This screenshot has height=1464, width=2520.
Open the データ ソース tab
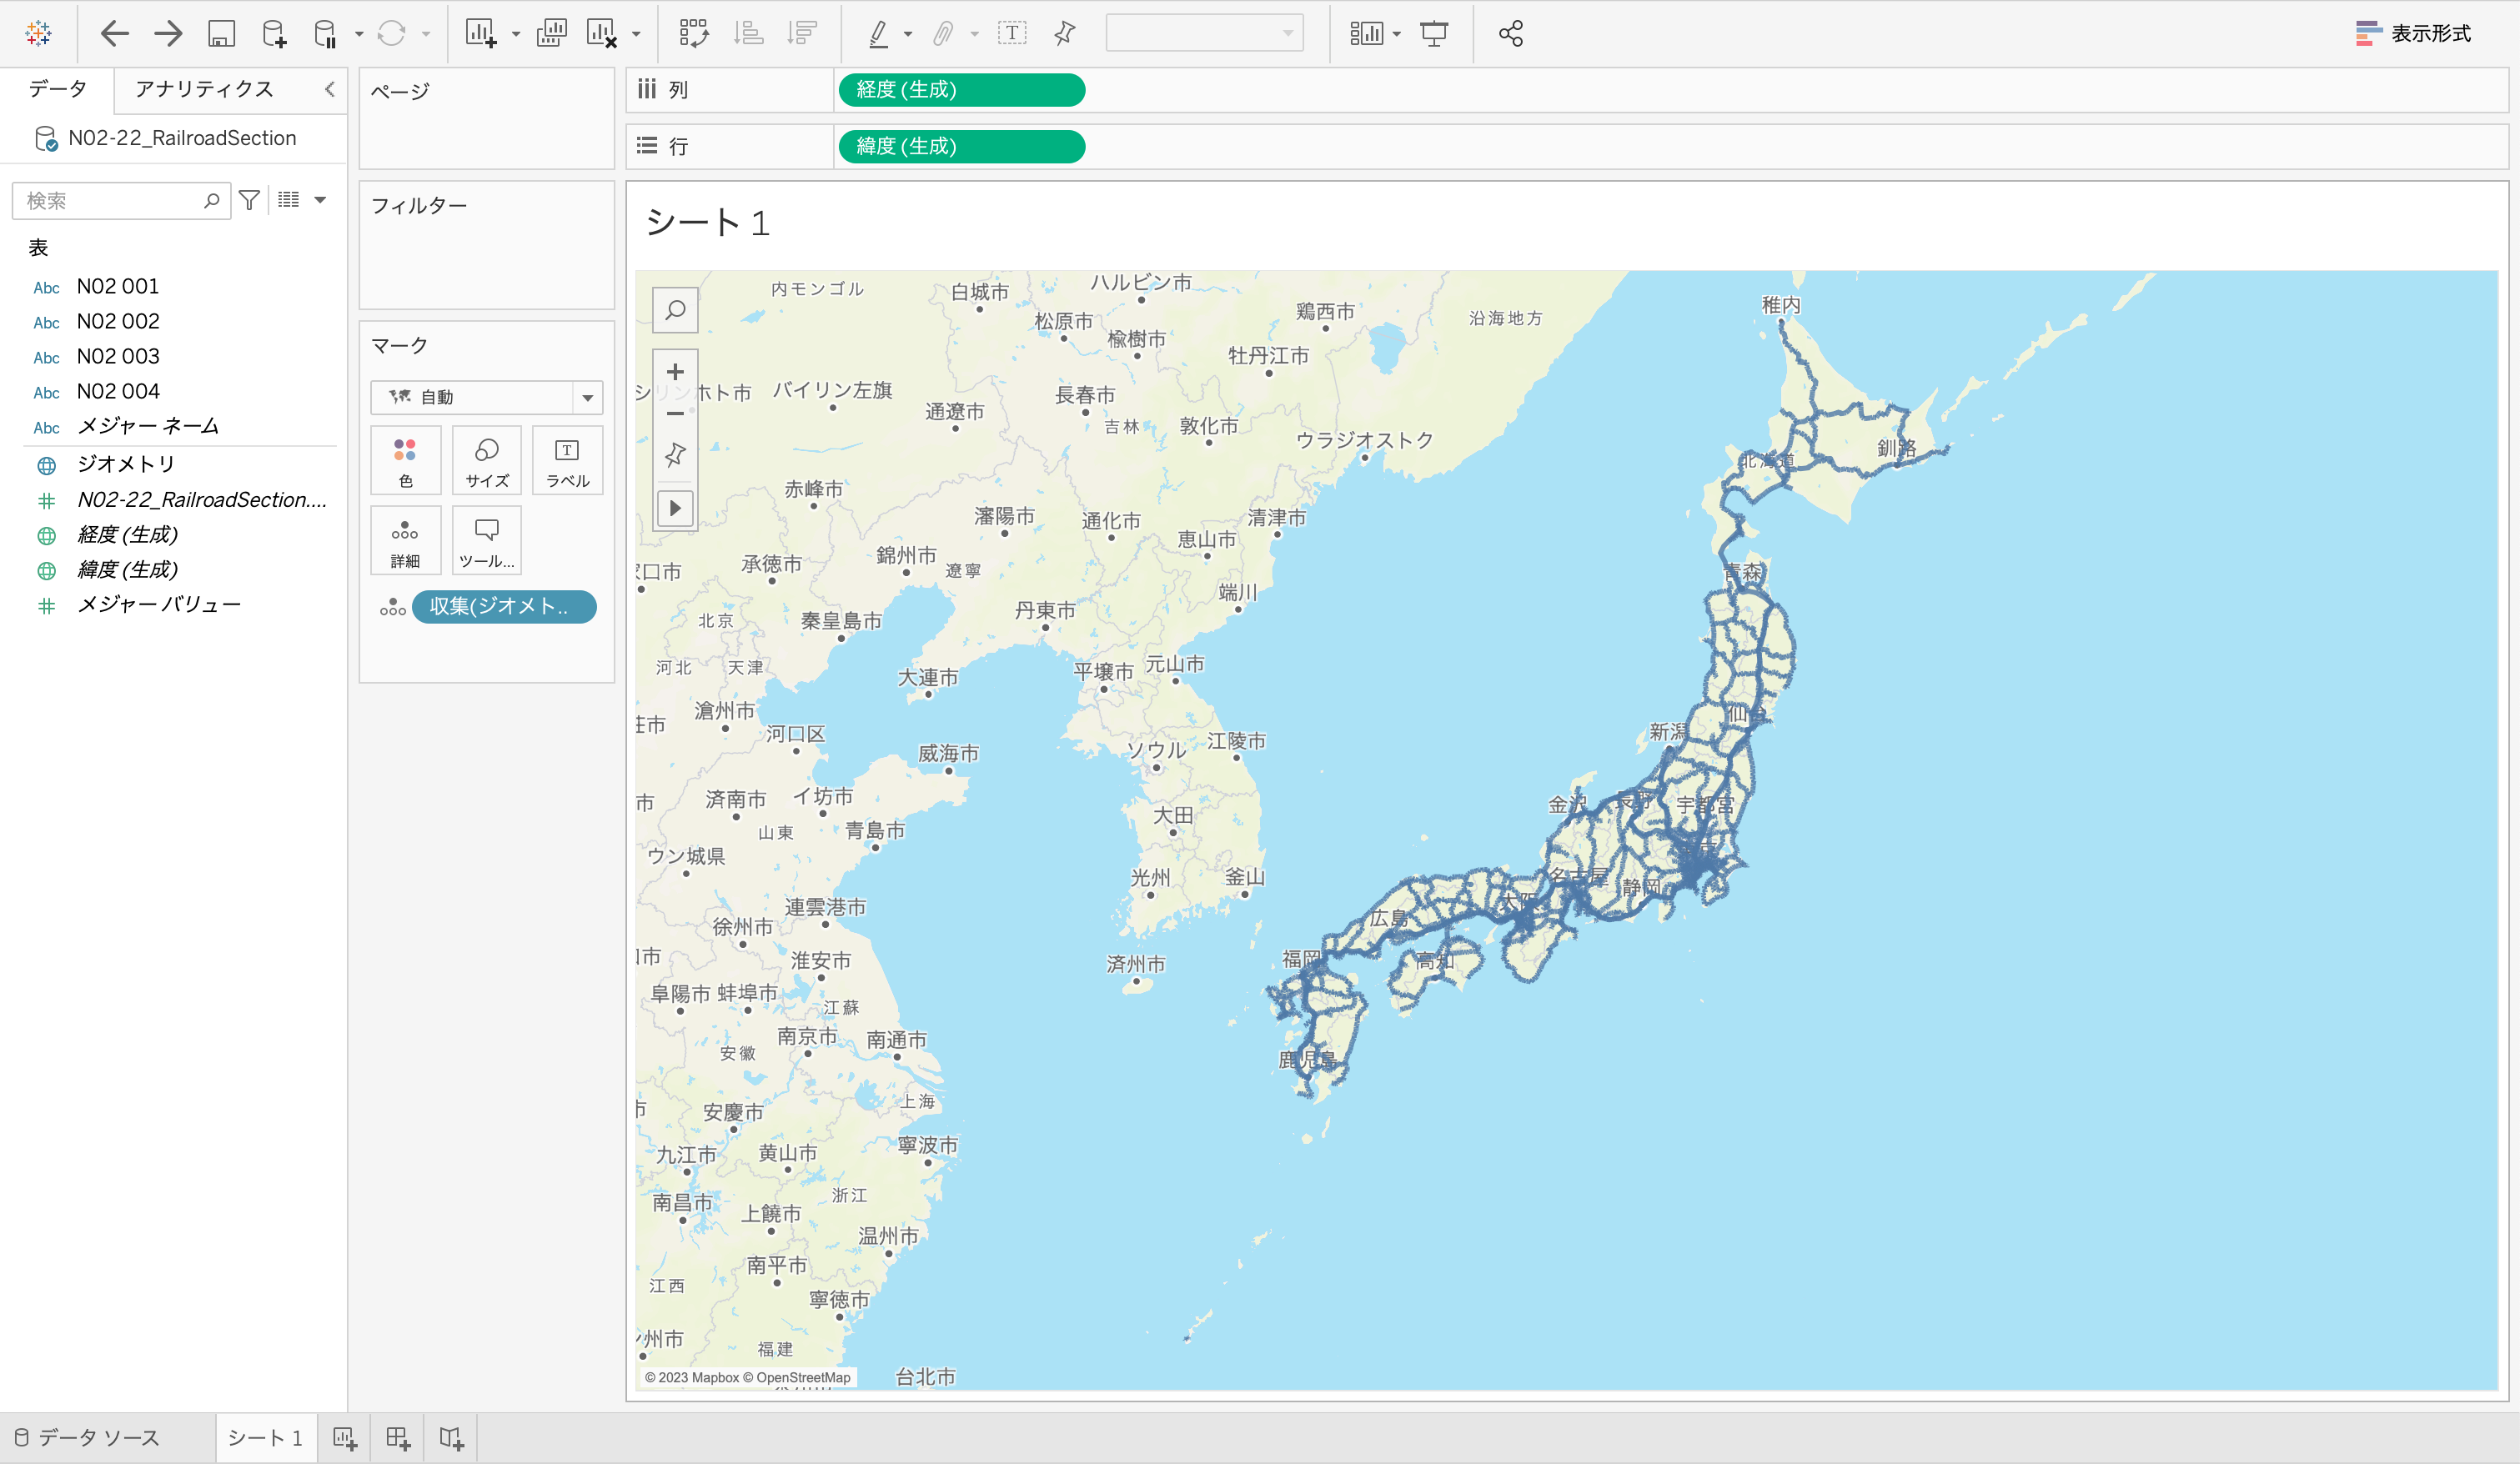click(97, 1437)
